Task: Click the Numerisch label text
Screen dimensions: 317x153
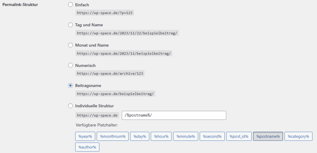Action: click(x=85, y=65)
